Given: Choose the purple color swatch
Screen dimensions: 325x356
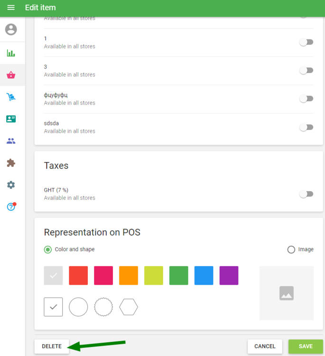Looking at the screenshot, I should click(229, 275).
